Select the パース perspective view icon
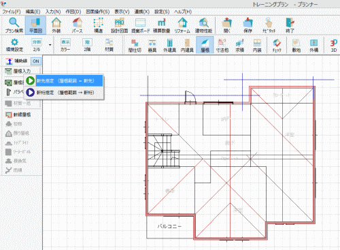 coord(77,25)
